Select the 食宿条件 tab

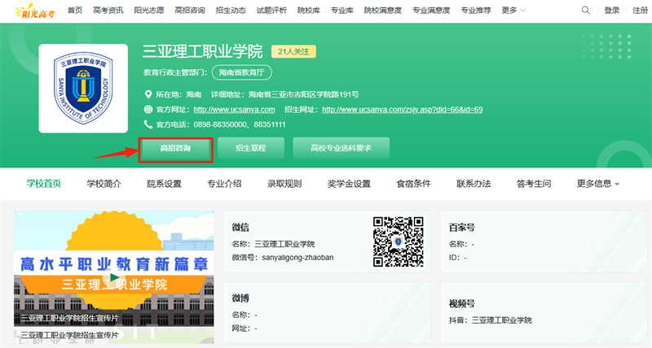(x=413, y=184)
